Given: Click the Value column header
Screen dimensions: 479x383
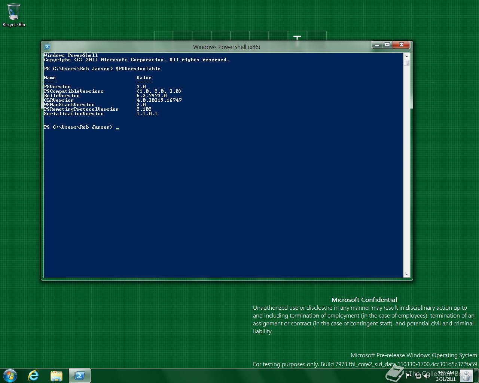Looking at the screenshot, I should click(x=144, y=78).
